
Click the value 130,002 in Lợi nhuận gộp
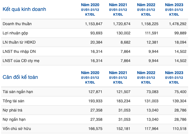(x=123, y=33)
